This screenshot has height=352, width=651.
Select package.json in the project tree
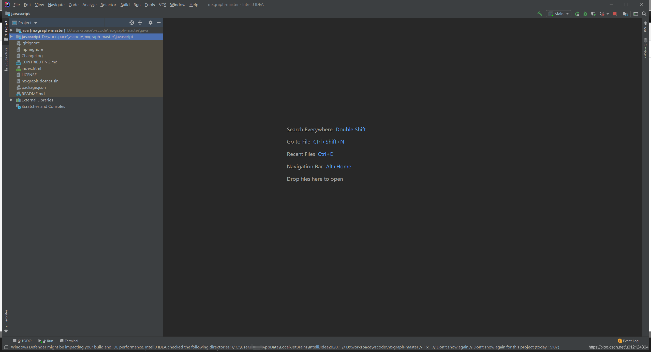(x=34, y=87)
